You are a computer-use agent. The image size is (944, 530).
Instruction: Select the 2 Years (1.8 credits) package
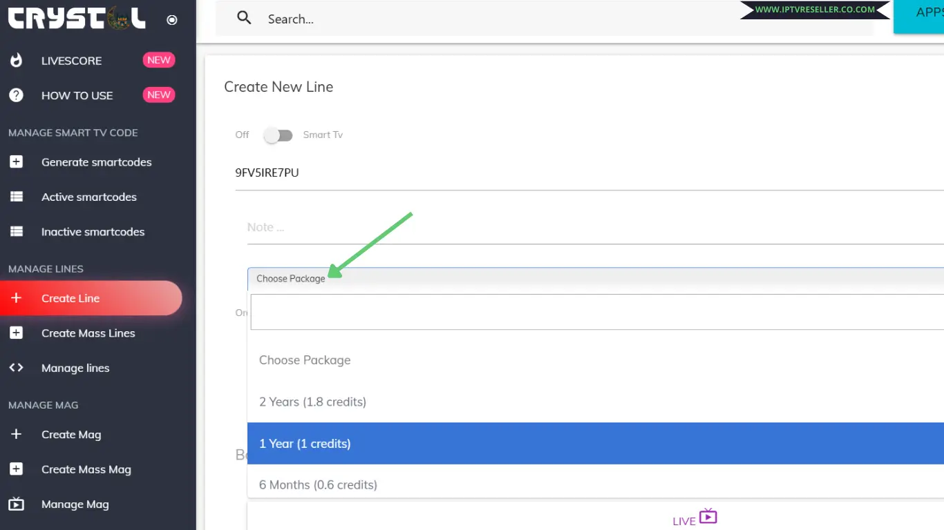[312, 402]
